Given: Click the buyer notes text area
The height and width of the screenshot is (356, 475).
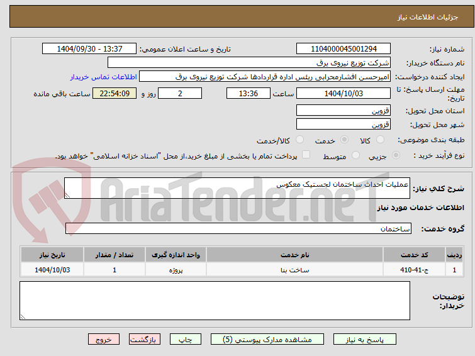Looking at the screenshot, I should pyautogui.click(x=215, y=301).
